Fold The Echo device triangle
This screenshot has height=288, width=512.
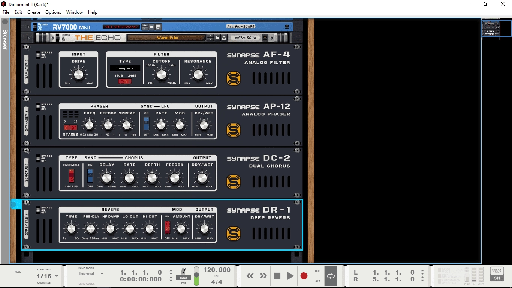point(28,37)
